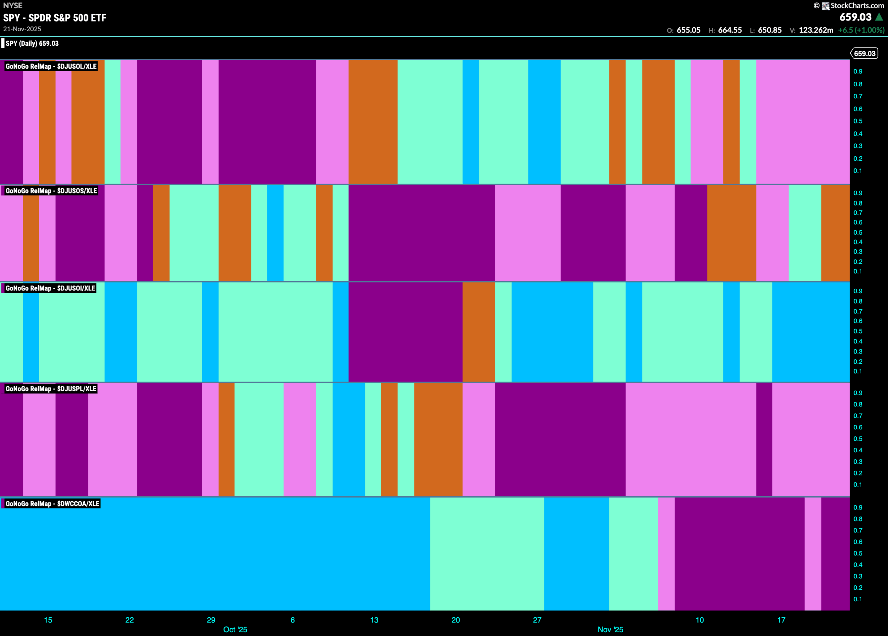The width and height of the screenshot is (888, 636).
Task: Click the SPY (Daily) 659.03 legend label
Action: 32,43
